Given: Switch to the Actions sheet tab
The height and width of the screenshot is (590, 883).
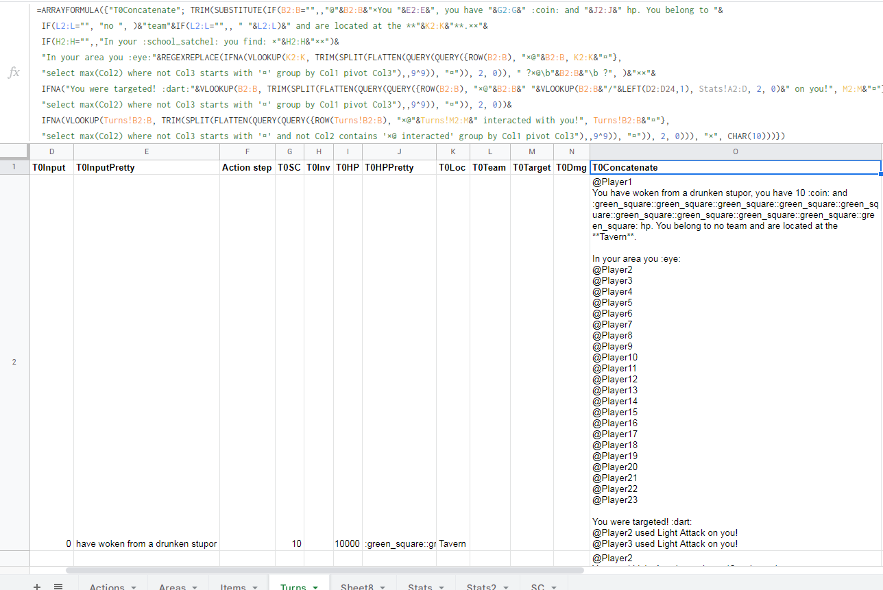Looking at the screenshot, I should [x=107, y=587].
